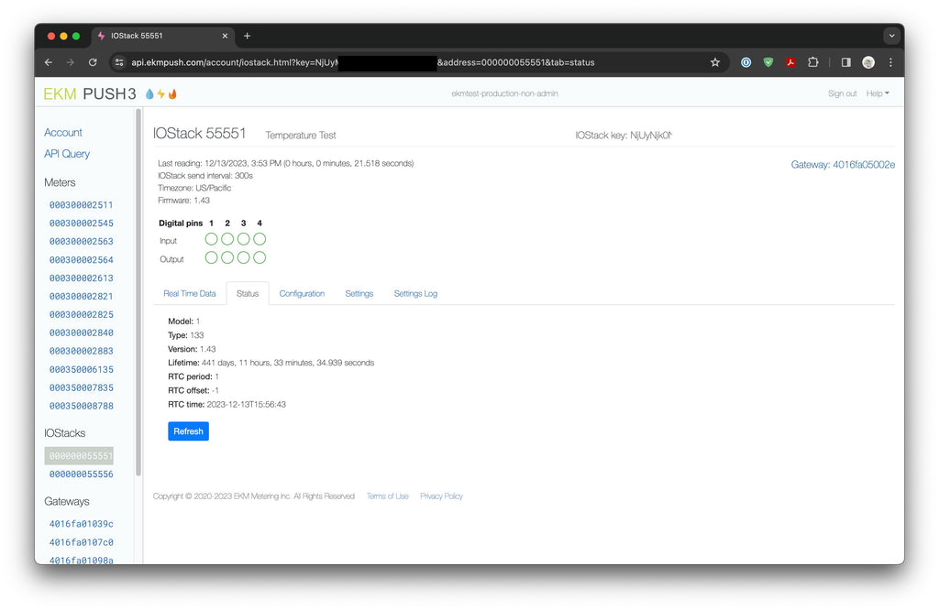
Task: Click the green shield extension icon
Action: click(x=768, y=62)
